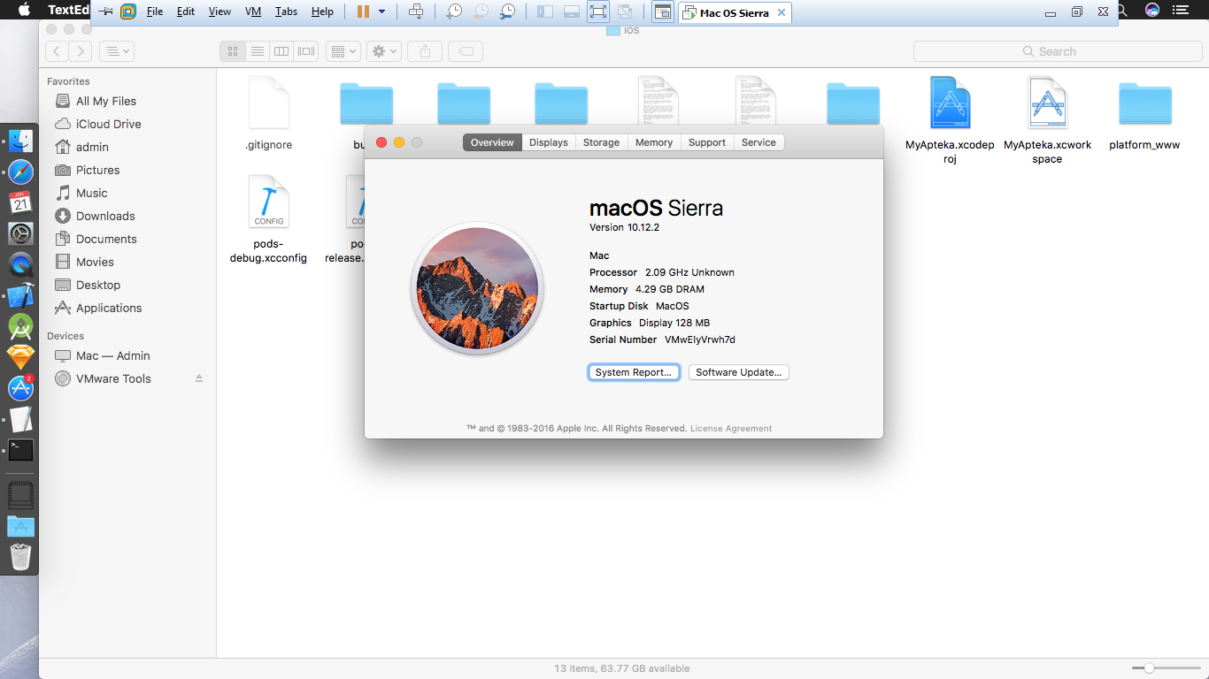
Task: Open the Apple menu
Action: (x=24, y=11)
